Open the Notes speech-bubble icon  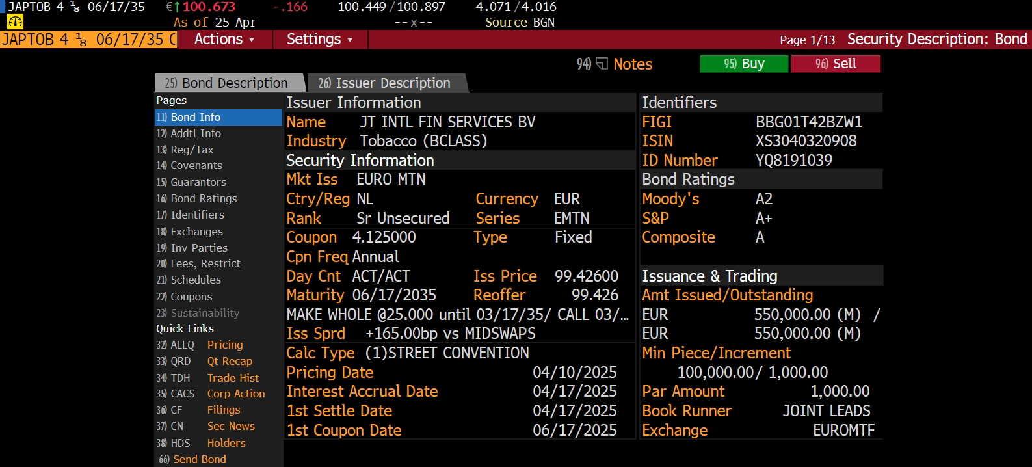(x=602, y=64)
